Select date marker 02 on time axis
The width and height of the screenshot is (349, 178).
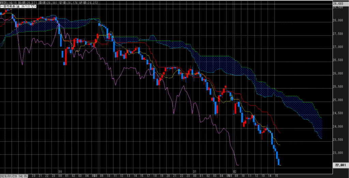tap(234, 171)
